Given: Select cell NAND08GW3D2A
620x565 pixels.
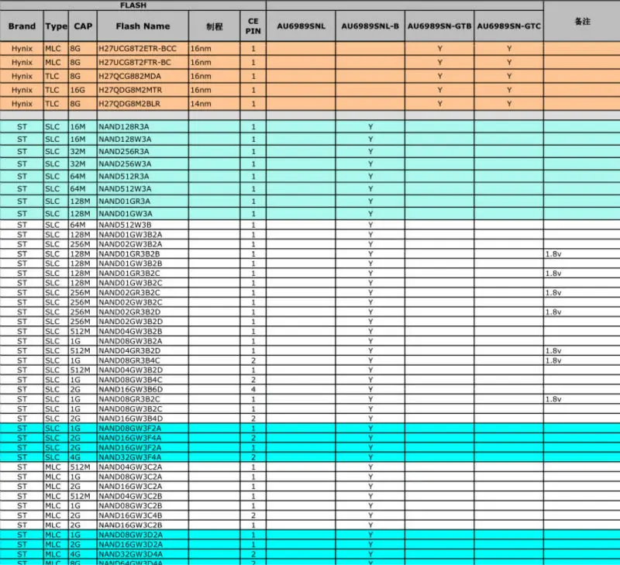Looking at the screenshot, I should point(143,535).
